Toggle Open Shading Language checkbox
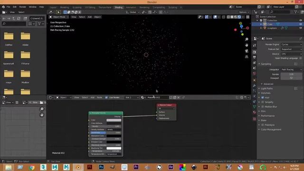This screenshot has width=304, height=171. 301,58
